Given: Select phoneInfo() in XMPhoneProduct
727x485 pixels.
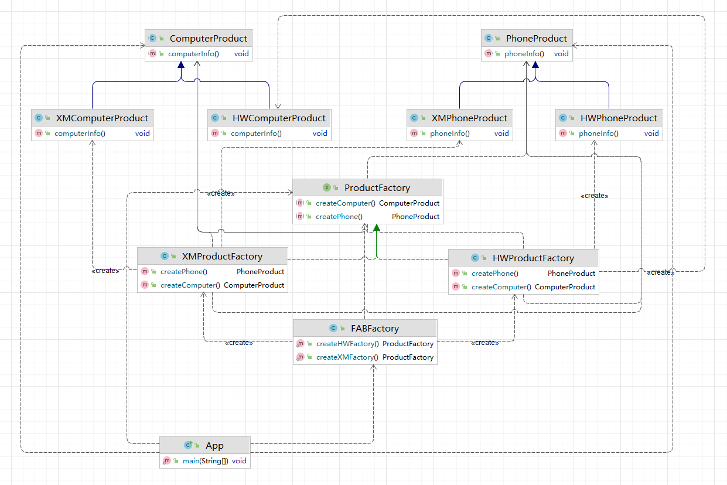Looking at the screenshot, I should [x=450, y=133].
